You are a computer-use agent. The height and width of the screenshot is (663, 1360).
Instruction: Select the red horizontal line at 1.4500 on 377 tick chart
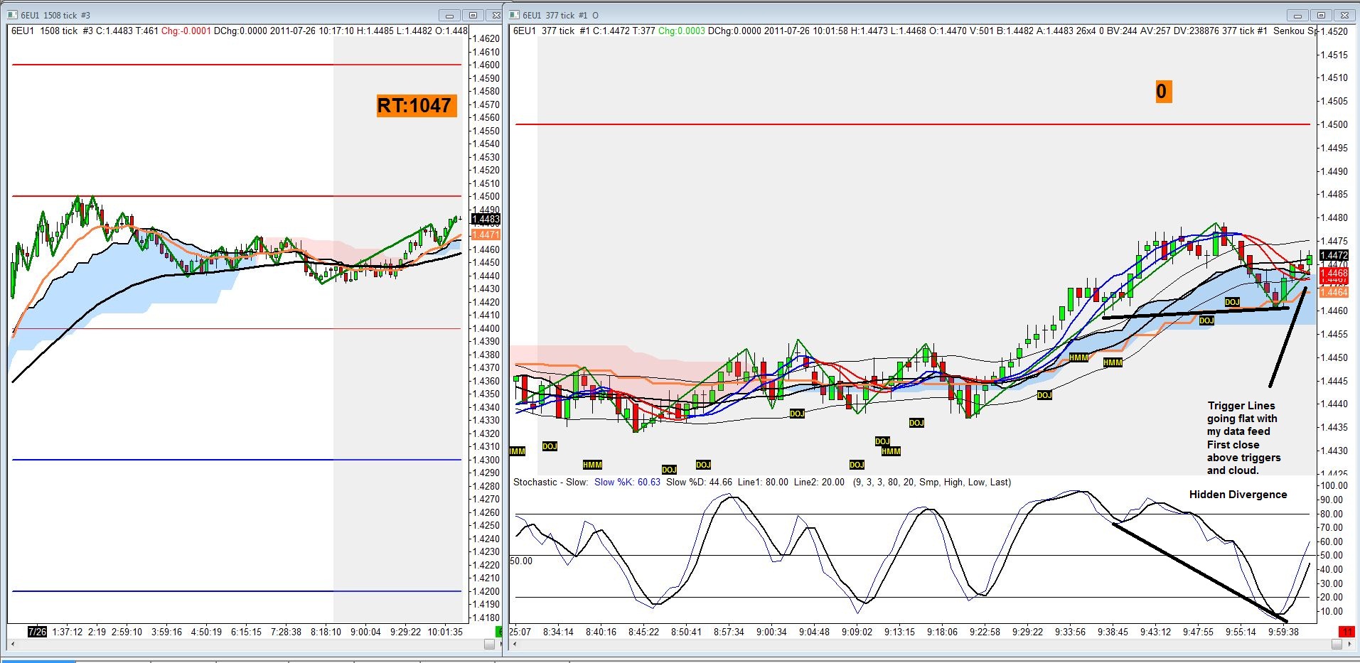[x=912, y=124]
